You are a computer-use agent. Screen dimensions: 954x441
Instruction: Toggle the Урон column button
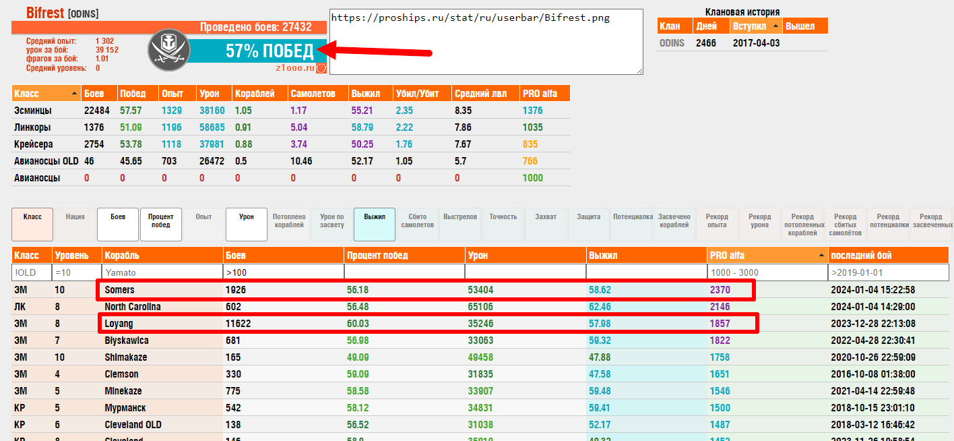(247, 225)
